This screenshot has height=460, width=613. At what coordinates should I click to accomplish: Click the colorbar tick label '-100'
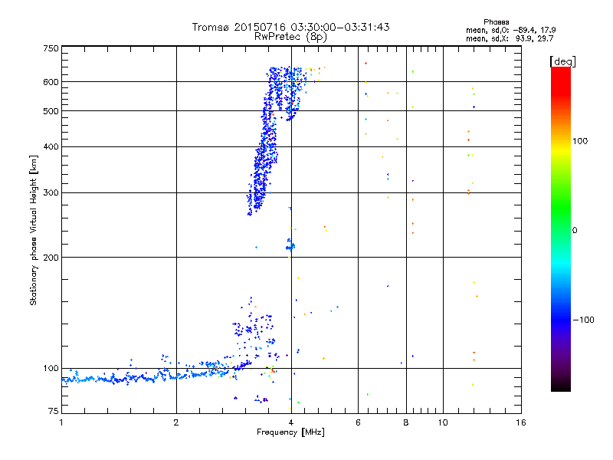tap(583, 320)
